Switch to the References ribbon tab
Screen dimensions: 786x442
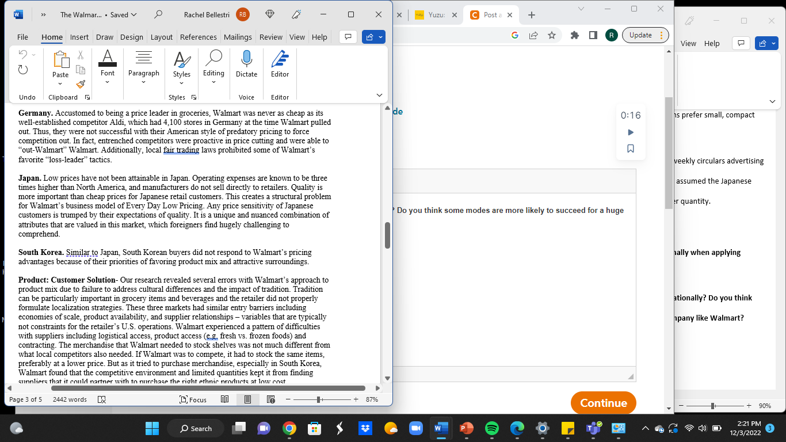(198, 37)
